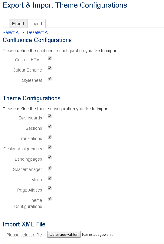The width and height of the screenshot is (164, 244).
Task: Toggle the Sections checkbox
Action: click(50, 126)
